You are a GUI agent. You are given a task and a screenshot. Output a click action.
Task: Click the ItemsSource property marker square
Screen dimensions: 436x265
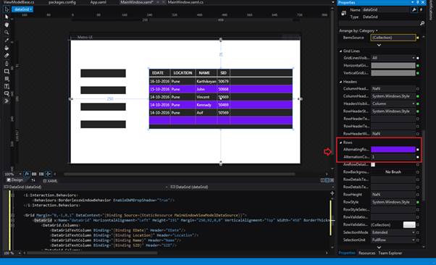(418, 38)
